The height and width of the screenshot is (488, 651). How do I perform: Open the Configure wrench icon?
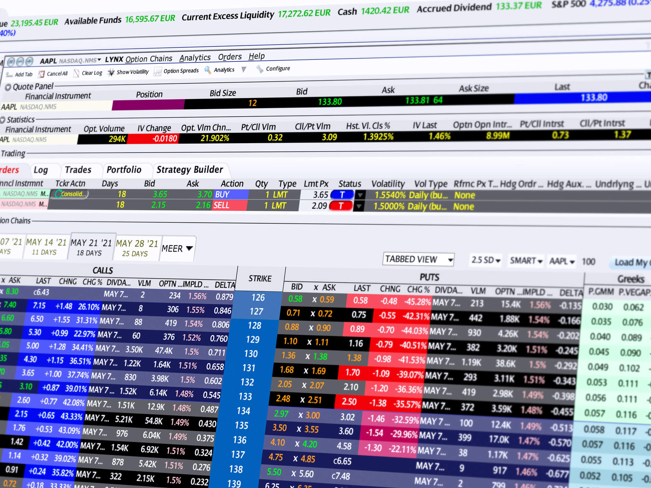click(260, 69)
